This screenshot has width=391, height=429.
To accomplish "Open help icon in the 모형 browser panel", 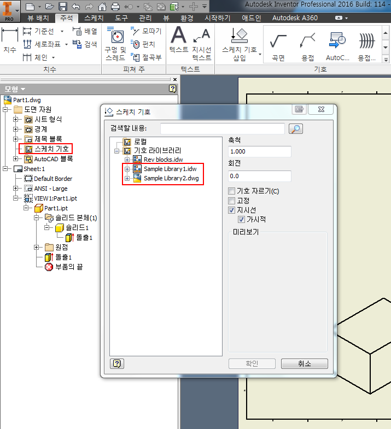I will pos(172,89).
